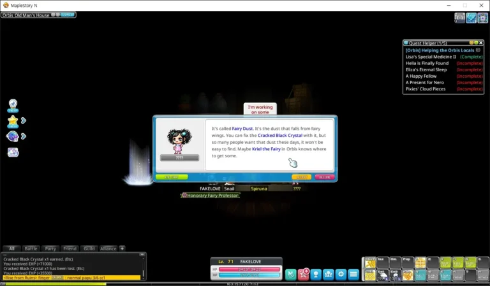Click the NPC portrait in dialog
The width and height of the screenshot is (490, 286).
179,141
